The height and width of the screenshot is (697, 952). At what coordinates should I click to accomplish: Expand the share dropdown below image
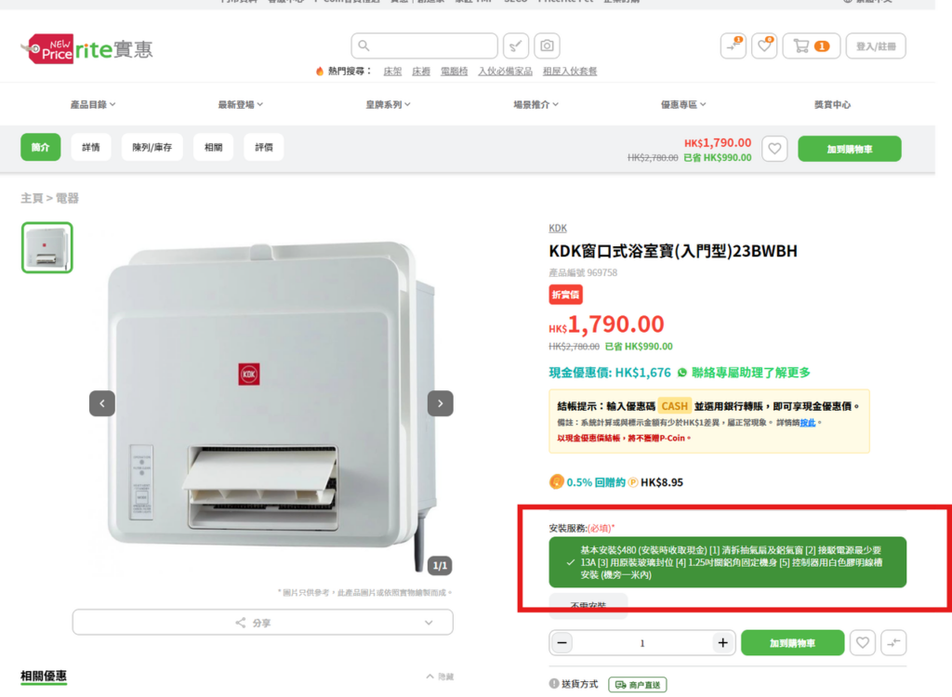pyautogui.click(x=262, y=623)
